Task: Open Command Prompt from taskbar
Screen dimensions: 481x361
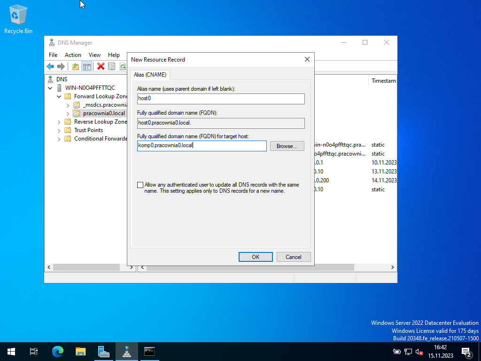Action: pos(149,352)
